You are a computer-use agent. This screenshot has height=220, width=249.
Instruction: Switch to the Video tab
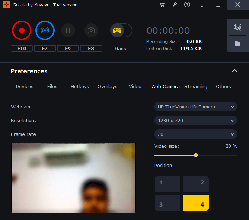click(135, 87)
